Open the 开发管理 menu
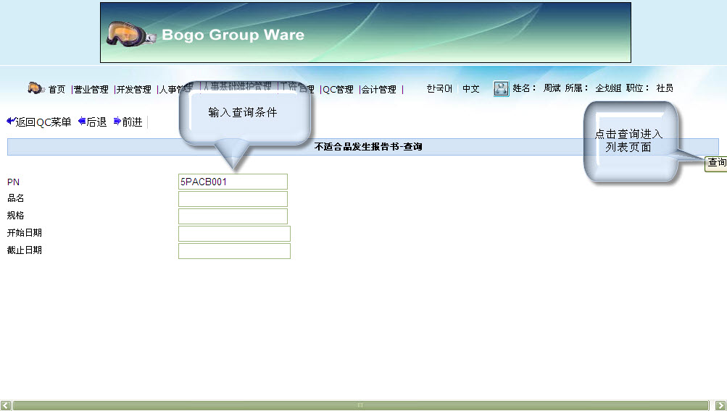Image resolution: width=727 pixels, height=411 pixels. [134, 89]
